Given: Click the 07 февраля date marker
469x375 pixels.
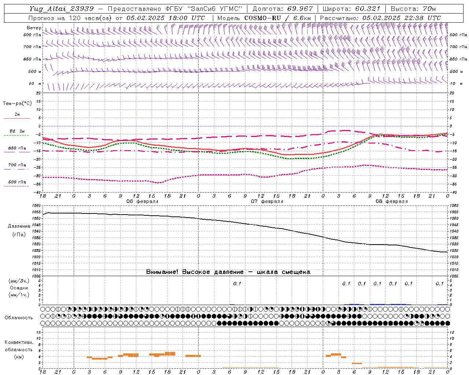Looking at the screenshot, I should [x=267, y=201].
